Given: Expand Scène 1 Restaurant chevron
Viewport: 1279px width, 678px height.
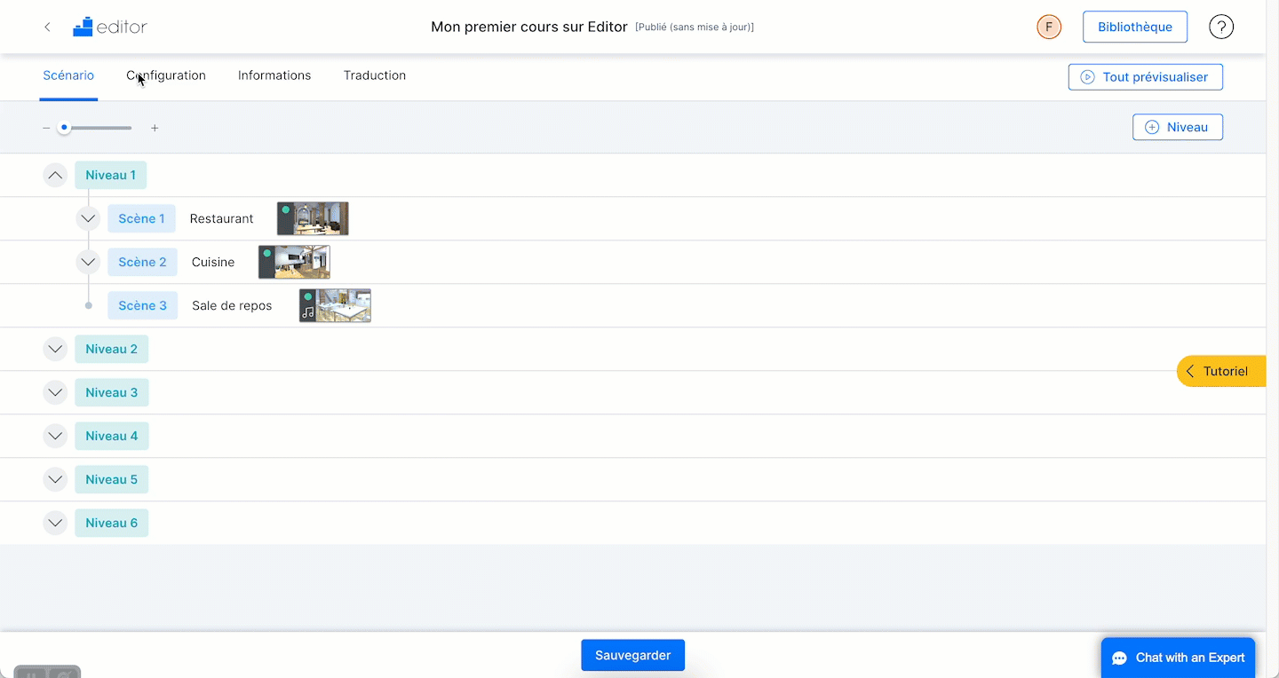Looking at the screenshot, I should coord(88,218).
